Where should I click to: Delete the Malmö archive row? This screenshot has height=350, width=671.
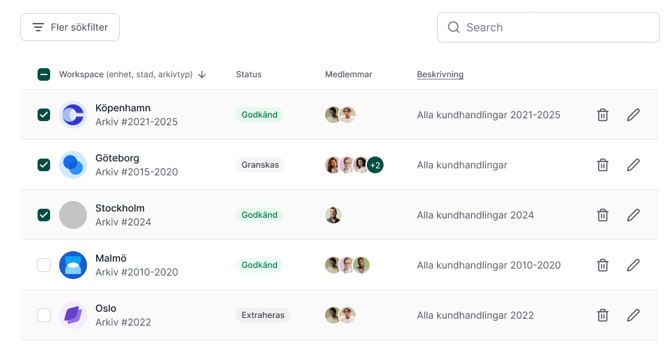(603, 265)
